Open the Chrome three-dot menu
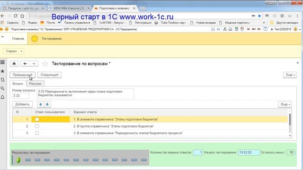Image resolution: width=303 pixels, height=170 pixels. 297,16
